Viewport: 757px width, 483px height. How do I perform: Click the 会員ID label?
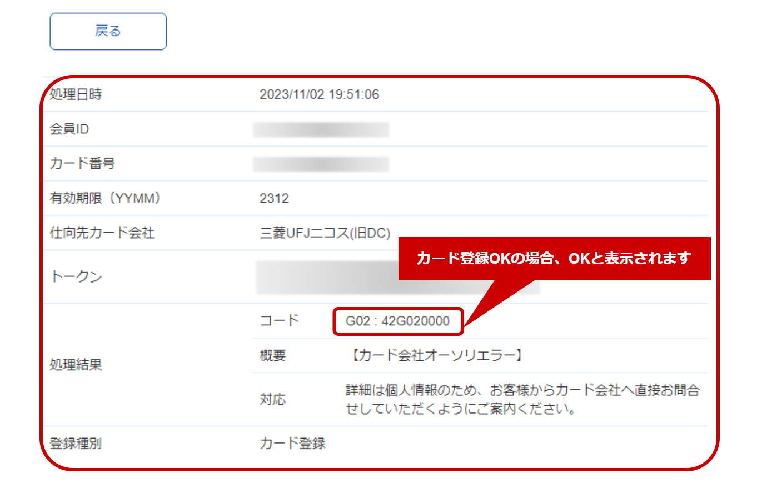(69, 129)
